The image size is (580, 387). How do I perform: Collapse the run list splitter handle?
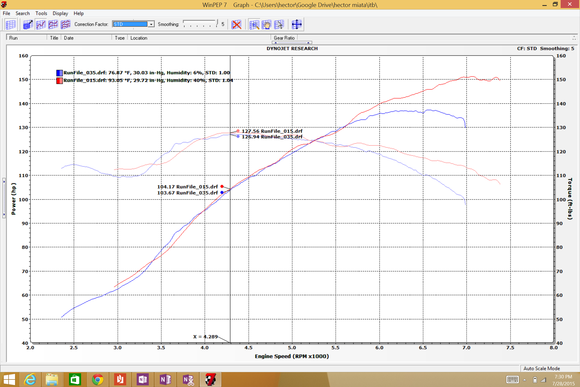pos(292,42)
